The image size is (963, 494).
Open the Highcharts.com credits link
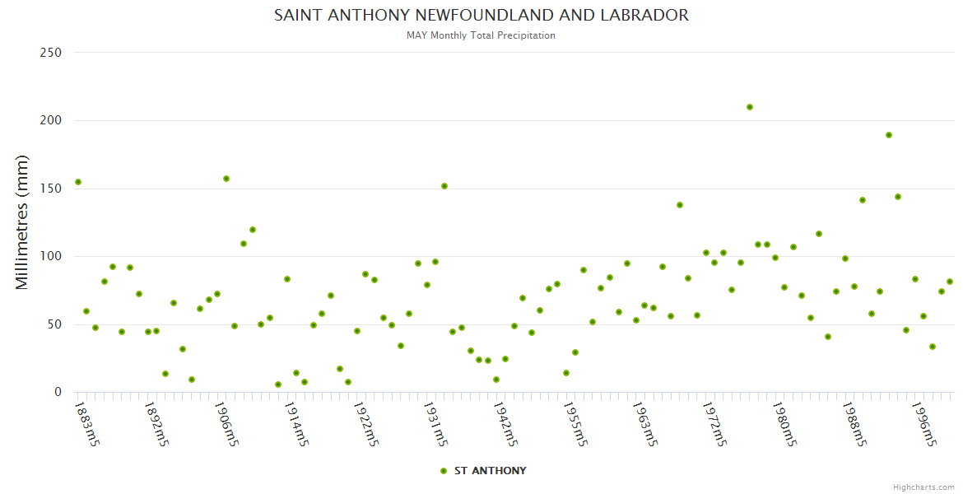click(923, 487)
